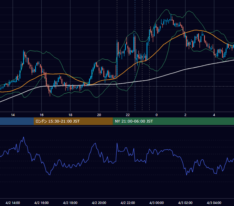Click the '4/2 22:00' date label
The height and width of the screenshot is (206, 234).
[x=128, y=203]
